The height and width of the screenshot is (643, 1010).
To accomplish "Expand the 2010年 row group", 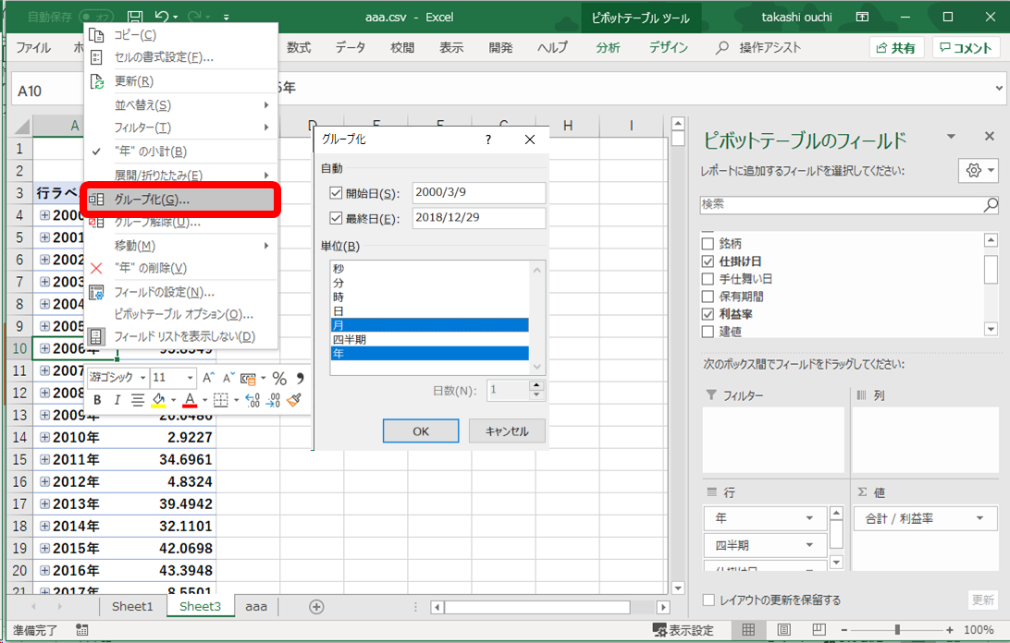I will [44, 437].
